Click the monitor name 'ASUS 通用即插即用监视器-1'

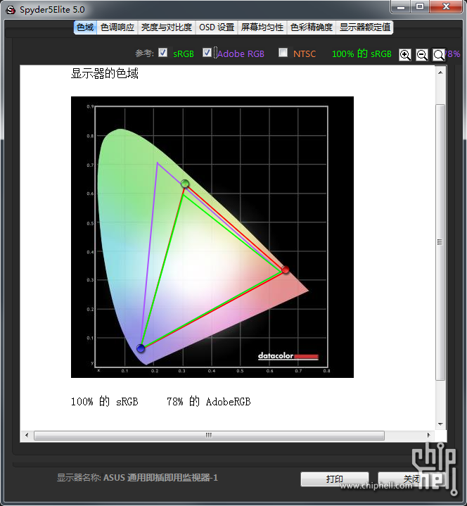(x=160, y=478)
